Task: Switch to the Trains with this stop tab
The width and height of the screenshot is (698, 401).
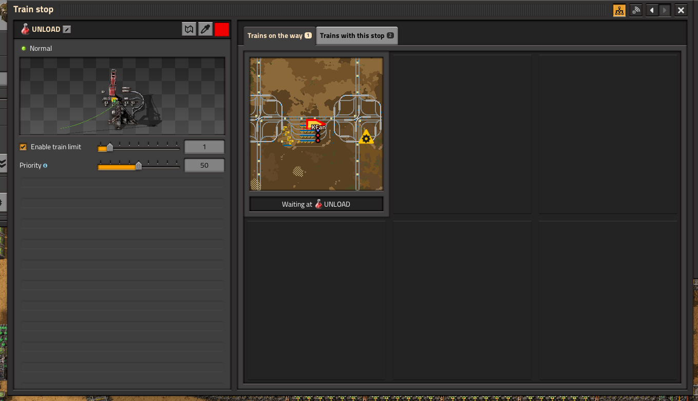Action: tap(356, 36)
